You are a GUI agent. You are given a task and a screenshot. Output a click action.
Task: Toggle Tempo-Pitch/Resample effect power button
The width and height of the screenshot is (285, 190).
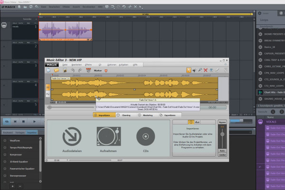[x=5, y=148]
